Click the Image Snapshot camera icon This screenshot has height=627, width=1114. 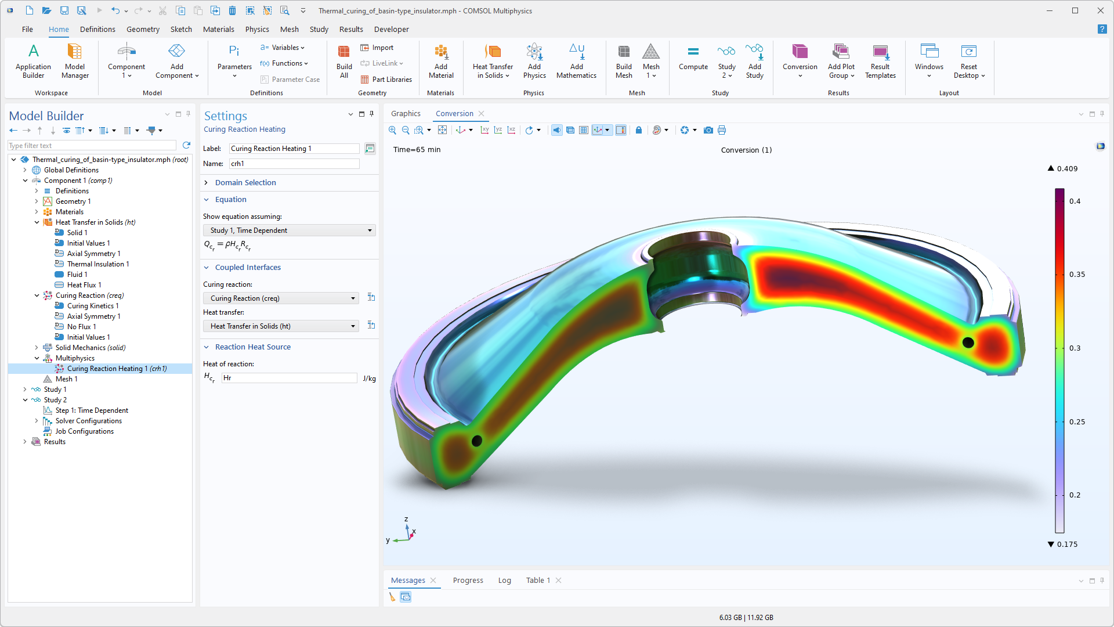point(708,130)
